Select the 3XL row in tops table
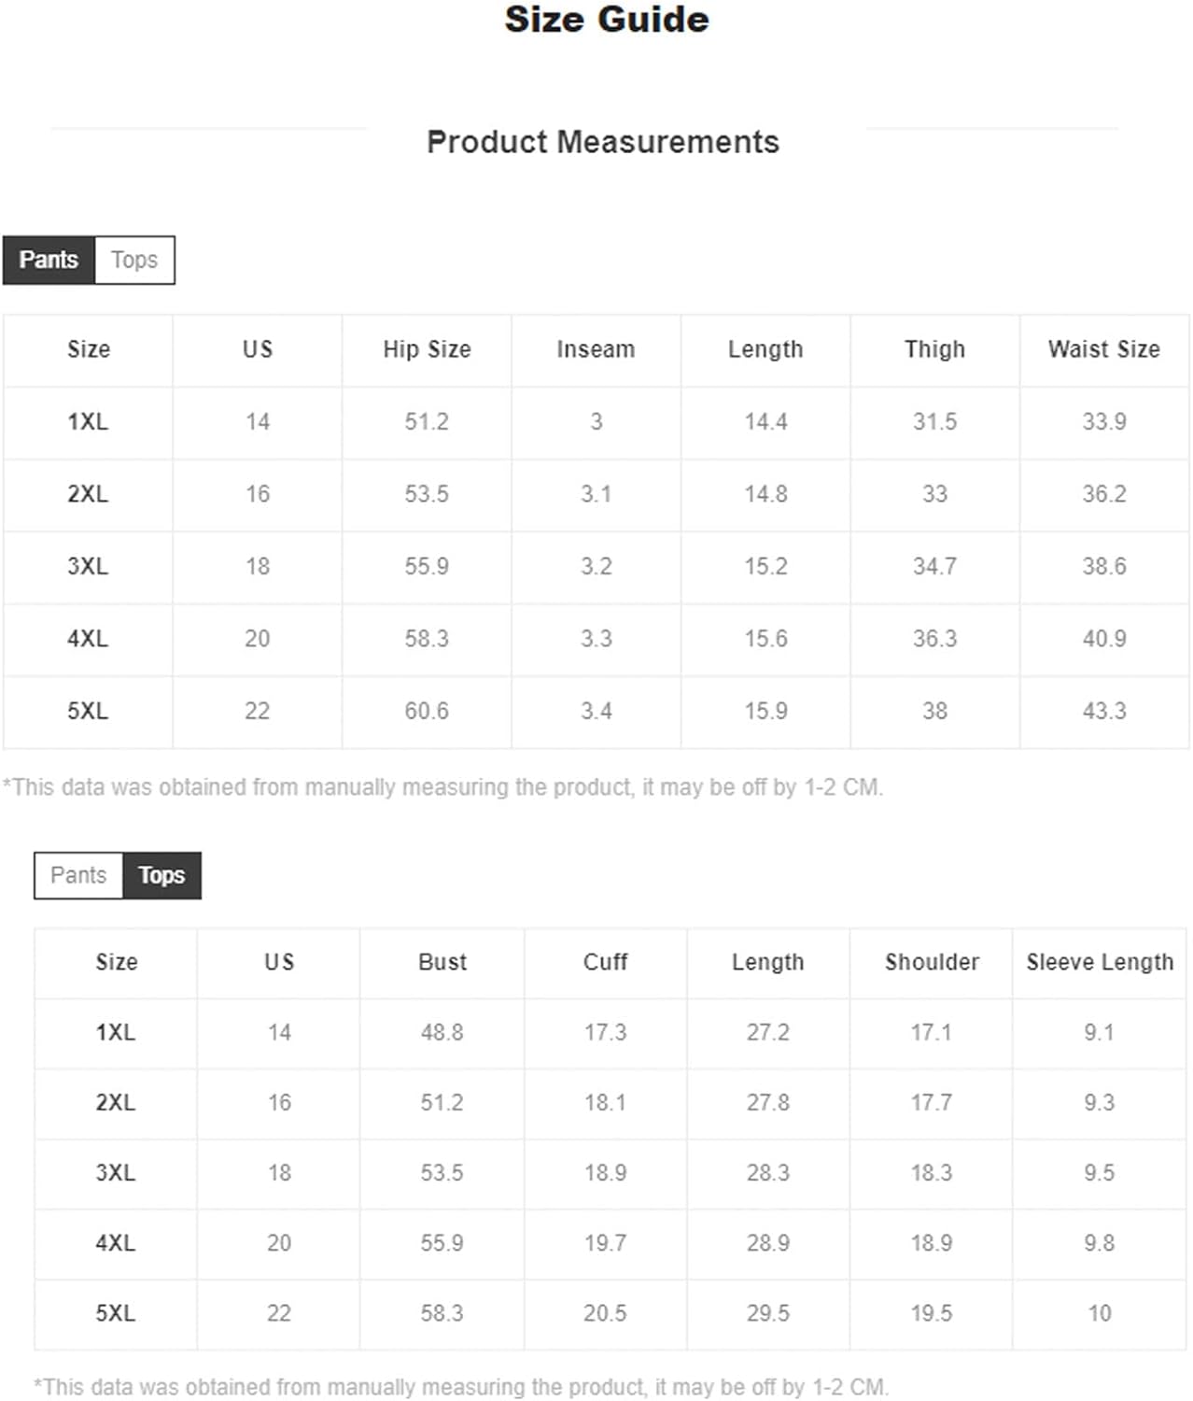1193x1401 pixels. tap(610, 1173)
